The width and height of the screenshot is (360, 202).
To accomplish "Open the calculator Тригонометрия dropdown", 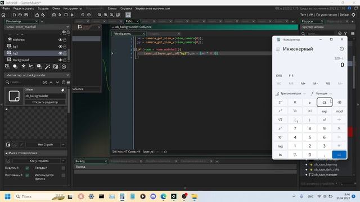I will coord(291,94).
